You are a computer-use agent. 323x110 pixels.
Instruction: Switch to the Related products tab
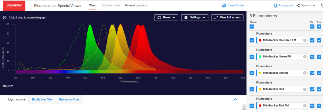click(x=136, y=5)
